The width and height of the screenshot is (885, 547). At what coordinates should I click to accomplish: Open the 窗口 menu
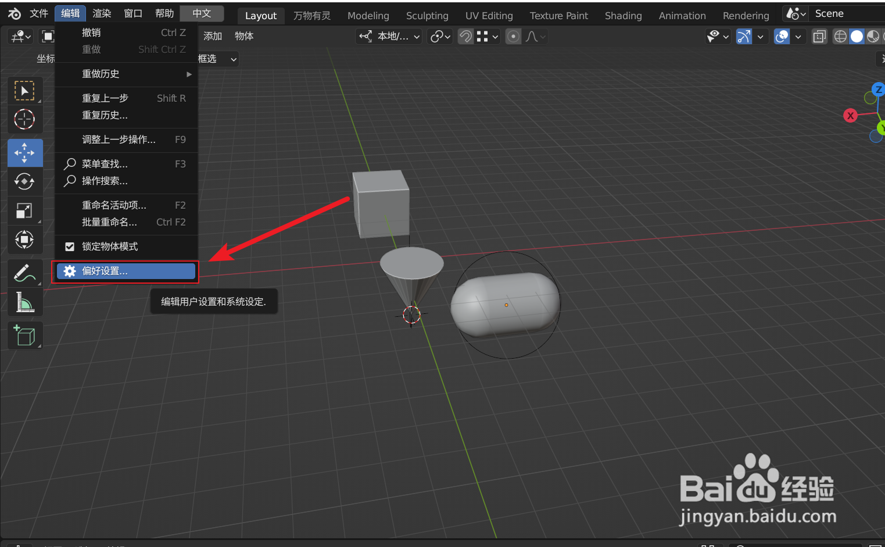[133, 13]
